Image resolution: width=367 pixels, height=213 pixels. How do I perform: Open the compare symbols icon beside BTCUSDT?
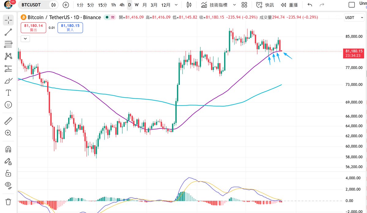point(54,5)
